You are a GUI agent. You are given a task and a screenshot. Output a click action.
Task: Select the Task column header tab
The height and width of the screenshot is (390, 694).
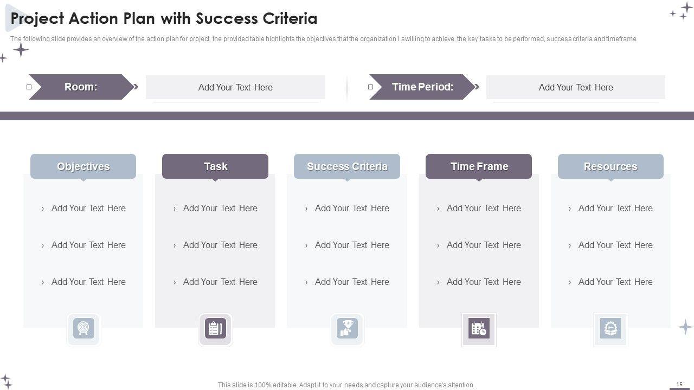(x=215, y=166)
